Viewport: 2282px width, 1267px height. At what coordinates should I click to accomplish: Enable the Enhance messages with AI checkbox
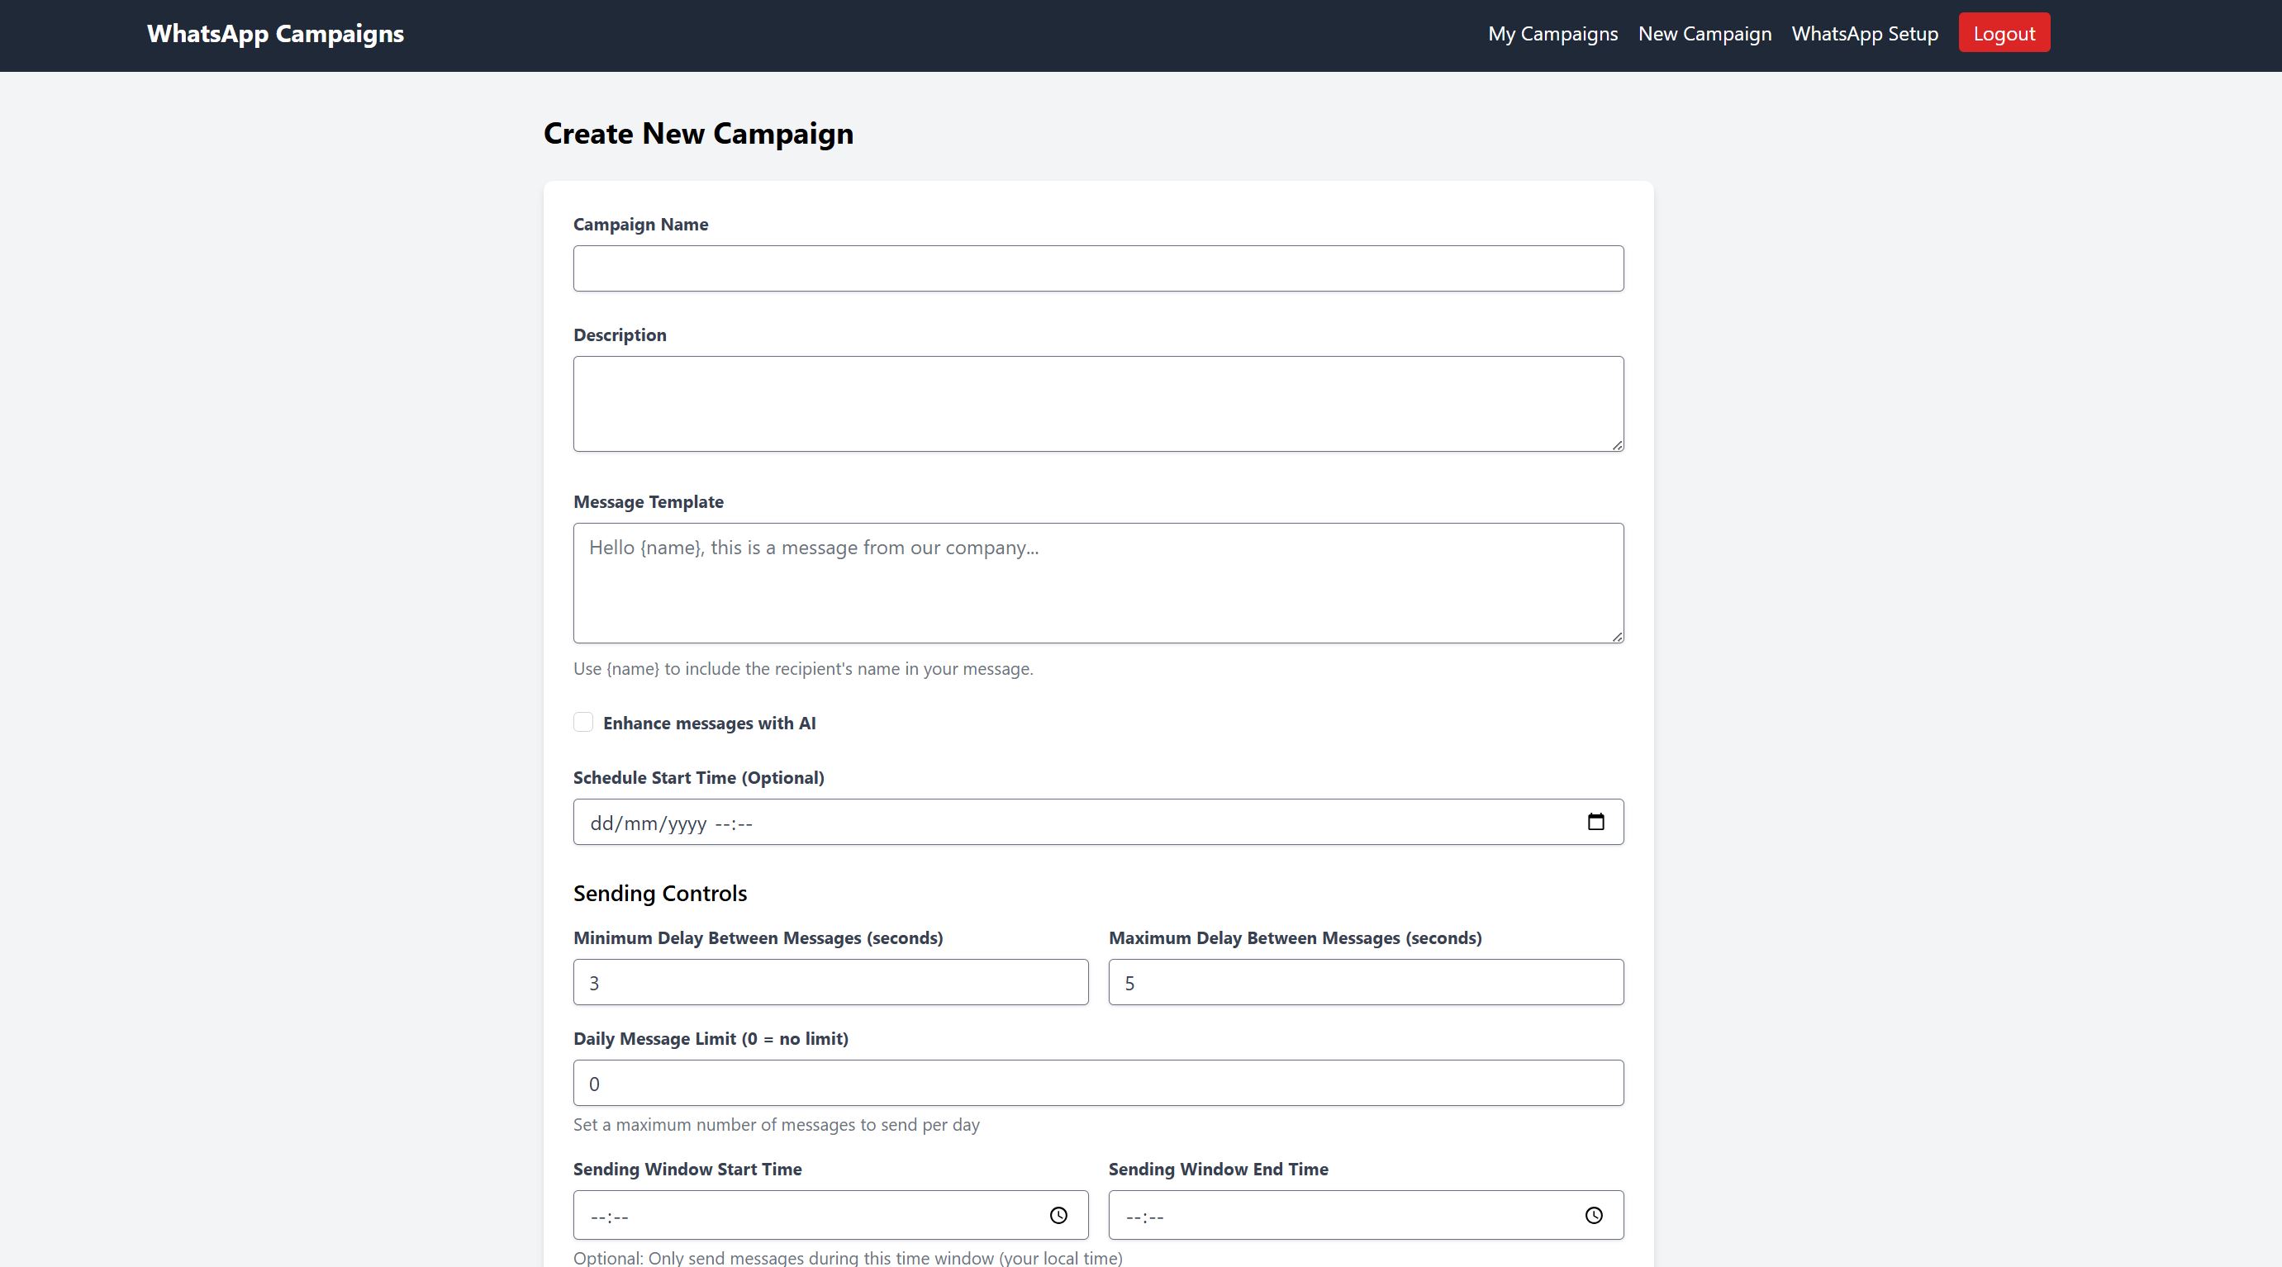click(583, 723)
